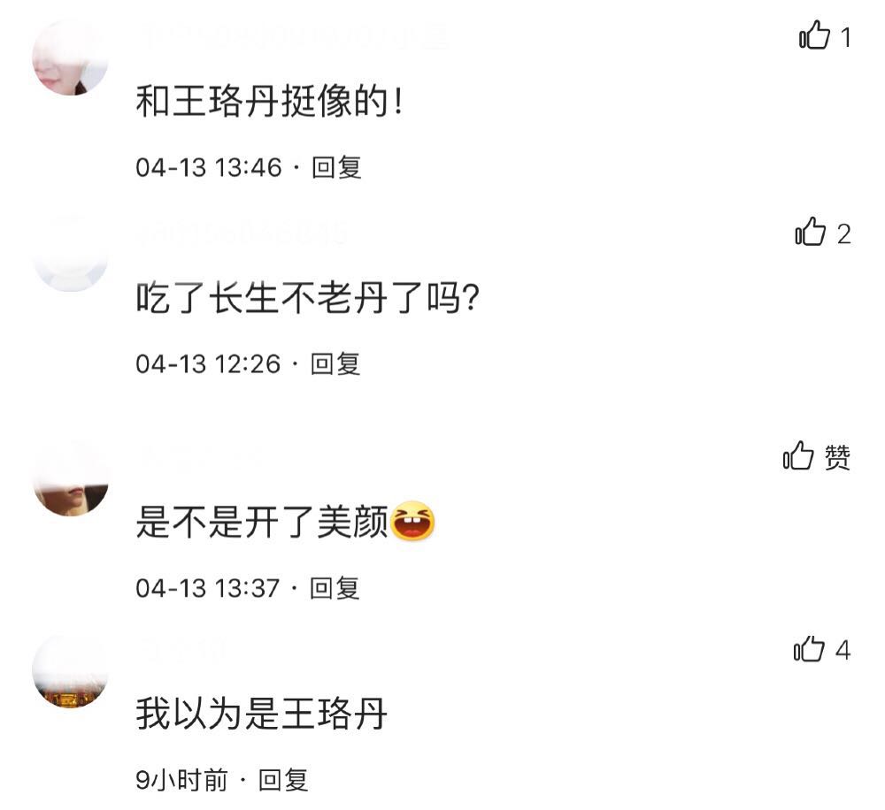This screenshot has height=810, width=885.
Task: Like the comment '我以为是王珞丹'
Action: pyautogui.click(x=809, y=649)
